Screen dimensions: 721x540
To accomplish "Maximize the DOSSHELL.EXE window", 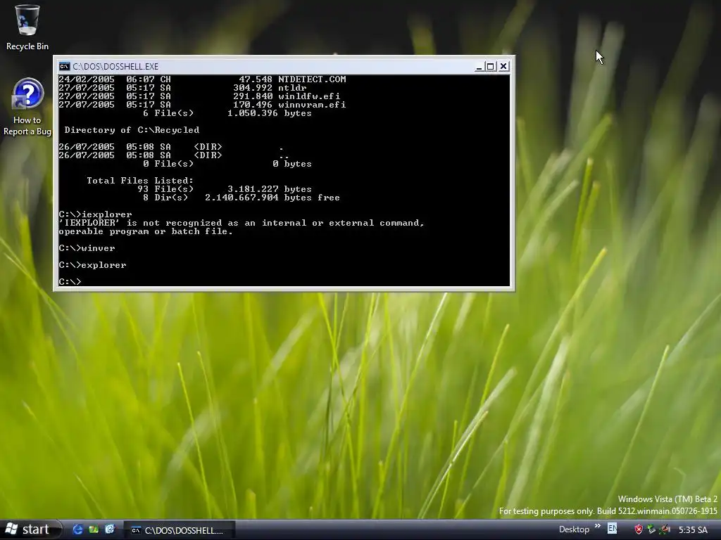I will coord(491,67).
